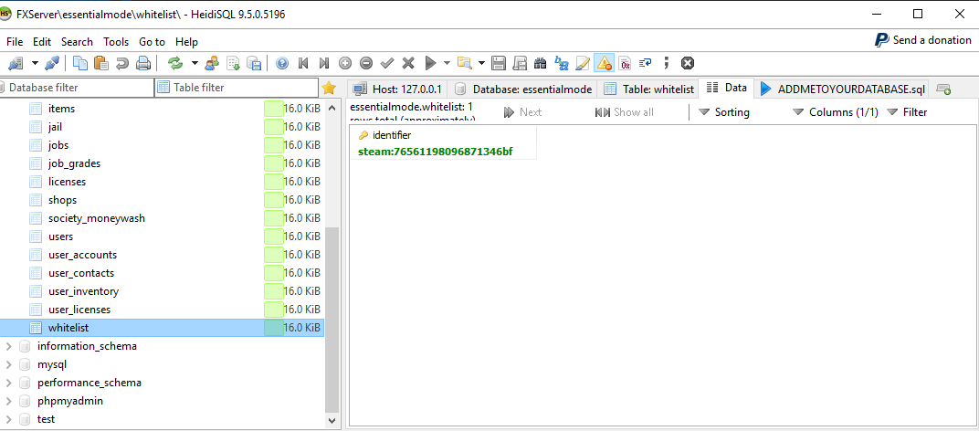Select the users table in tree
Viewport: 979px width, 431px height.
pyautogui.click(x=60, y=237)
